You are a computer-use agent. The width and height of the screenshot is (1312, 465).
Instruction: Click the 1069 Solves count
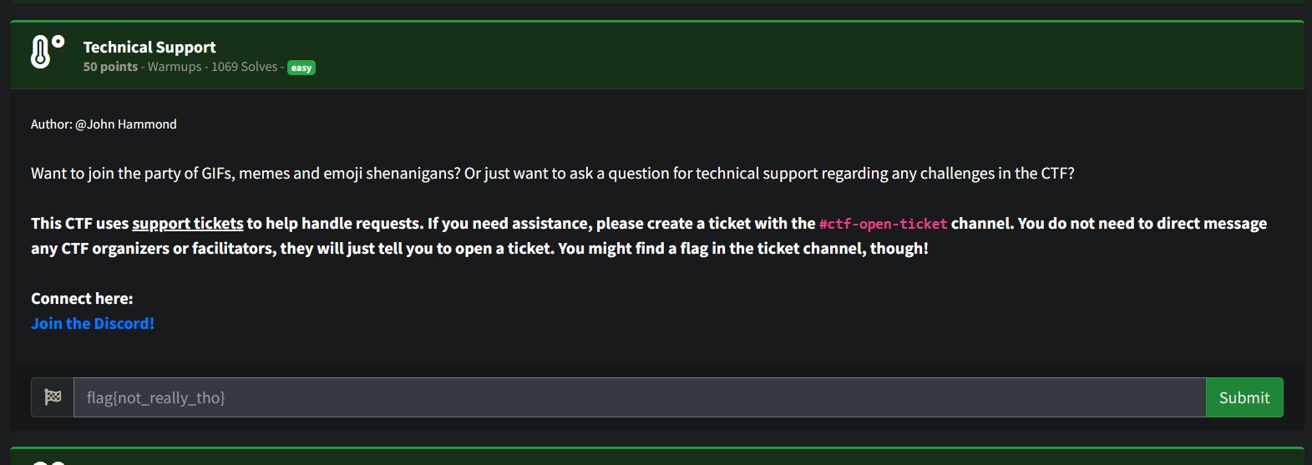coord(244,67)
